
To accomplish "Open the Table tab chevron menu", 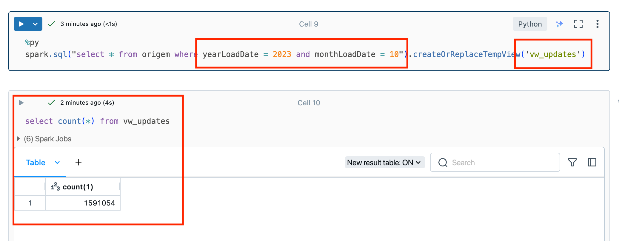I will pos(57,163).
